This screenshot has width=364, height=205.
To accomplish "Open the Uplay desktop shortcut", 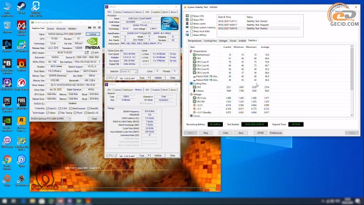I will (22, 161).
